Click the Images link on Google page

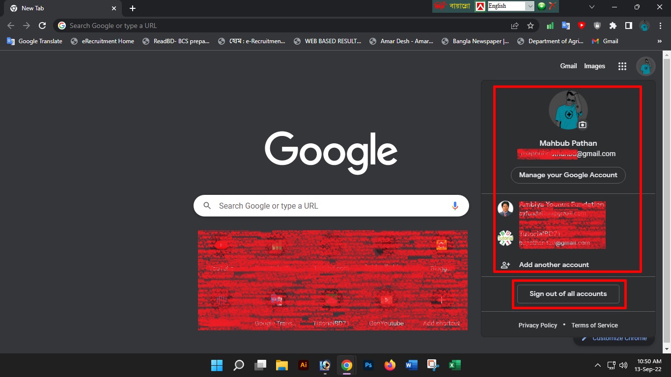(594, 66)
